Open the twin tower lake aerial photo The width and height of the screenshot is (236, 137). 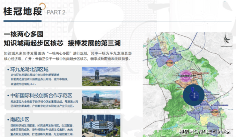[101, 76]
